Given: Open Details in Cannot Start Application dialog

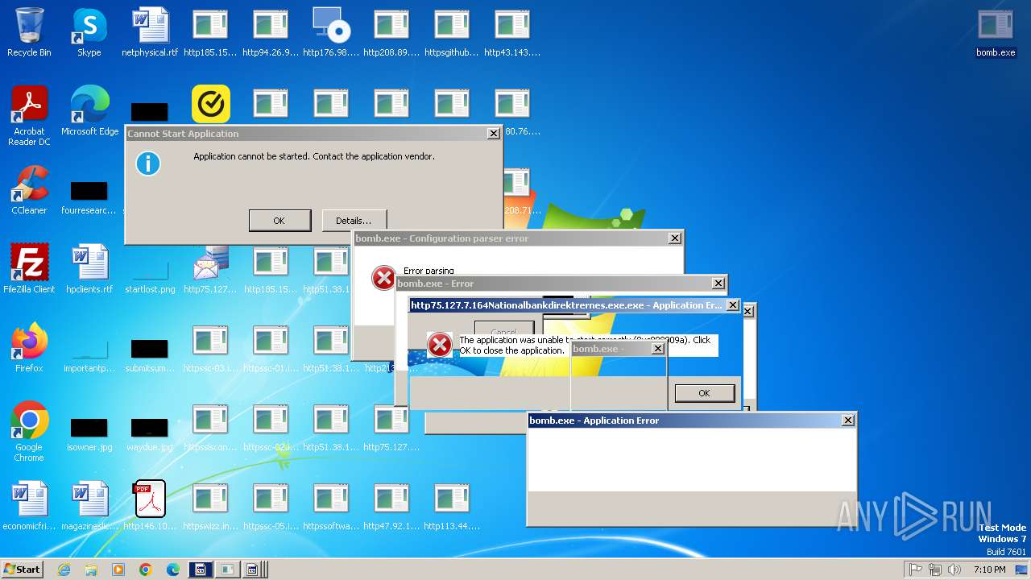Looking at the screenshot, I should click(354, 220).
